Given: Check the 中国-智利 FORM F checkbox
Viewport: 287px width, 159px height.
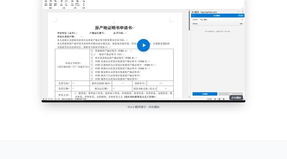Looking at the screenshot, I should coord(92,68).
